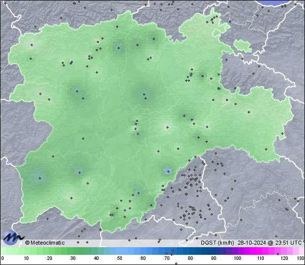The width and height of the screenshot is (305, 265).
Task: Click the 100 value on the scale
Action: click(x=237, y=258)
